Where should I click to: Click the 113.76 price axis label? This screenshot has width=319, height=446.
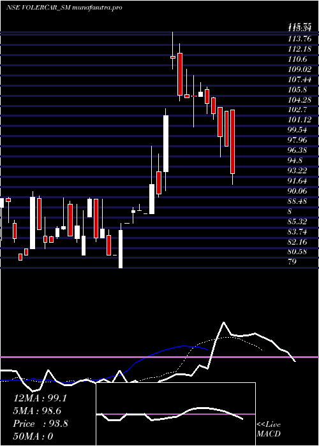(300, 39)
